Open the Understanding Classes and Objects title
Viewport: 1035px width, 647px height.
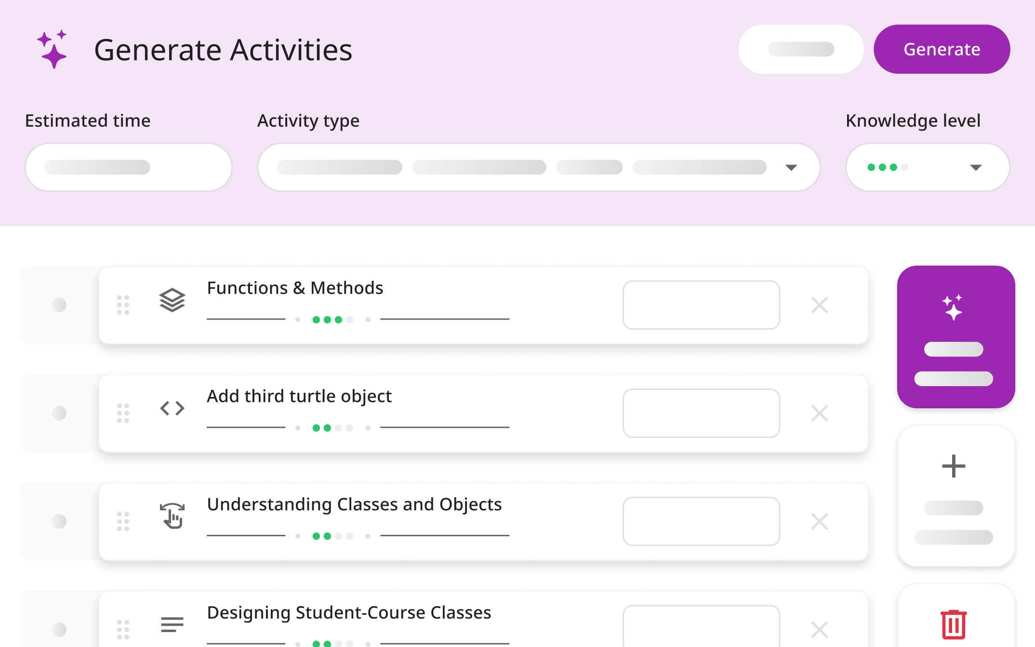coord(354,504)
